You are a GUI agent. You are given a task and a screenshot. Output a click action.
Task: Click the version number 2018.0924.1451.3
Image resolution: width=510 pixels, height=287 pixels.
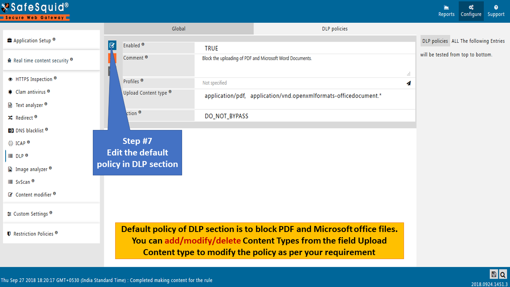point(488,283)
